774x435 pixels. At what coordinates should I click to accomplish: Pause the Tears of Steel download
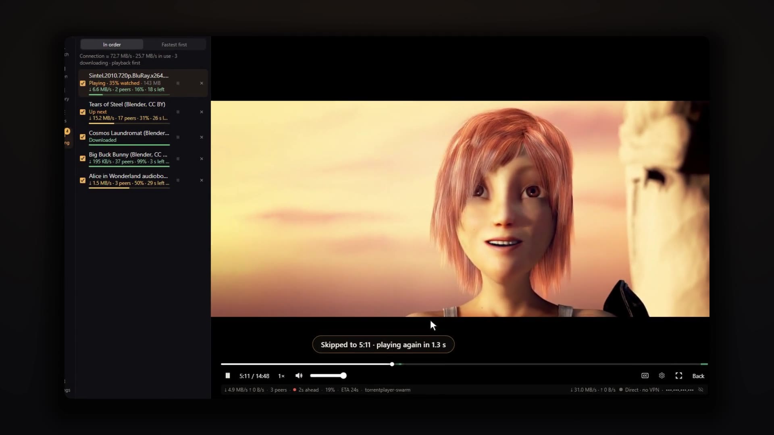(x=178, y=112)
